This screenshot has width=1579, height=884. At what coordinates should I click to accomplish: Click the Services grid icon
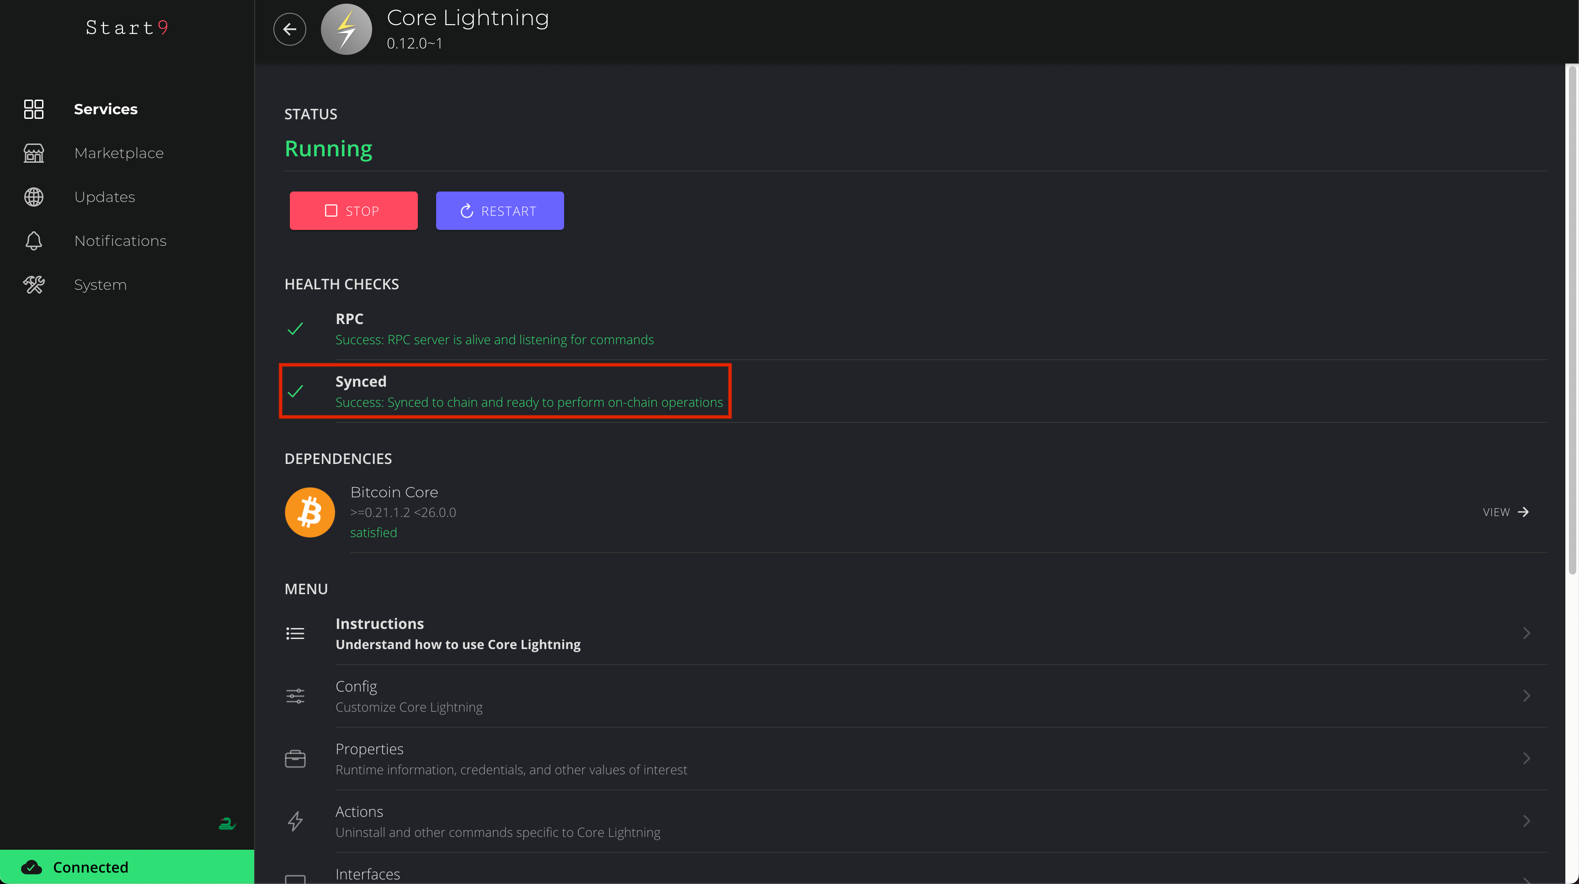(34, 109)
